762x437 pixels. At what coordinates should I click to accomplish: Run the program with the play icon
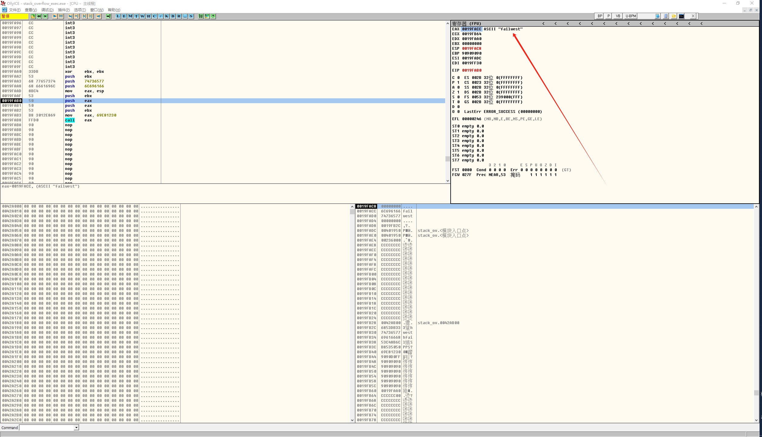point(55,16)
